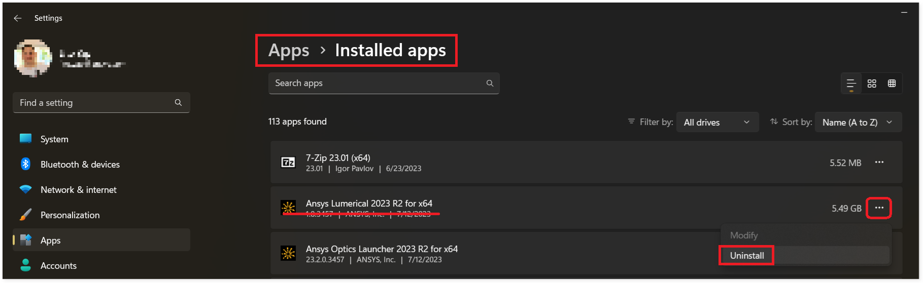Switch to table view layout
923x283 pixels.
coord(892,84)
